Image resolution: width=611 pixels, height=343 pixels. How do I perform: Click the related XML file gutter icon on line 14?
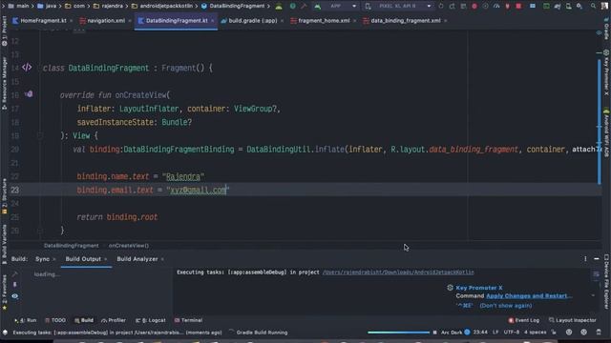point(27,68)
